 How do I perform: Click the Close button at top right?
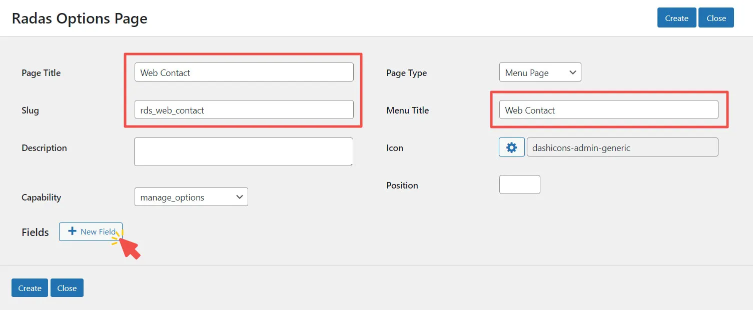tap(716, 17)
